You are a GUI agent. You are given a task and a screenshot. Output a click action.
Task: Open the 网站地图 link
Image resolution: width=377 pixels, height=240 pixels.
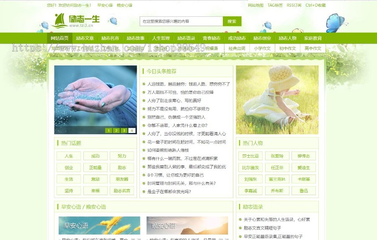coord(256,5)
